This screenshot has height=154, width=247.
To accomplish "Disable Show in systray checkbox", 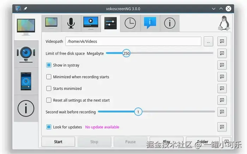I will [x=49, y=65].
